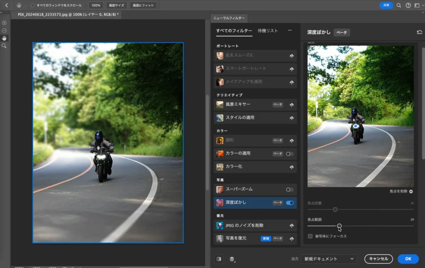This screenshot has width=425, height=268.
Task: Open the filter list three-dot menu
Action: coord(290,31)
